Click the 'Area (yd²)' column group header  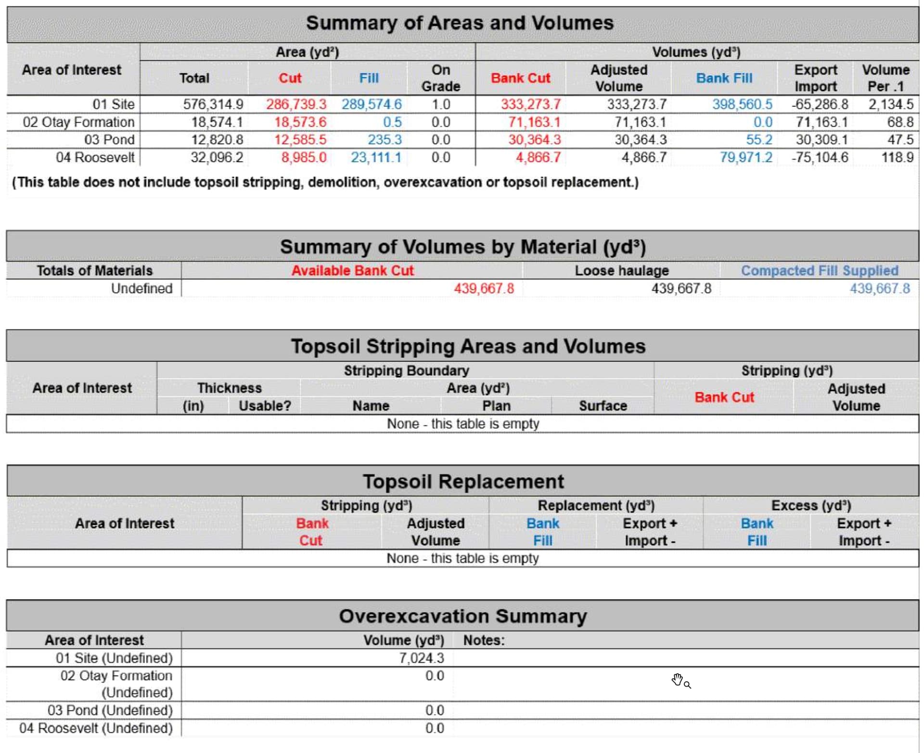click(x=308, y=52)
